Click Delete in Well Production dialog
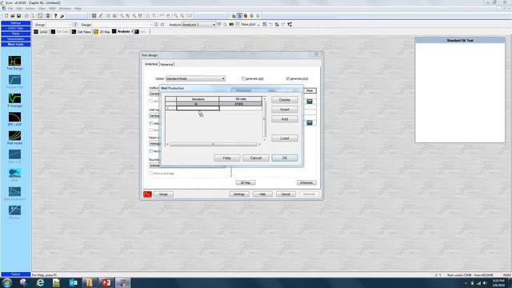Screen dimensions: 512x288 [285, 100]
